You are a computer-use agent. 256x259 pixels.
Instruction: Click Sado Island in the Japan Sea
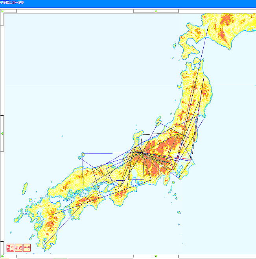[x=158, y=119]
